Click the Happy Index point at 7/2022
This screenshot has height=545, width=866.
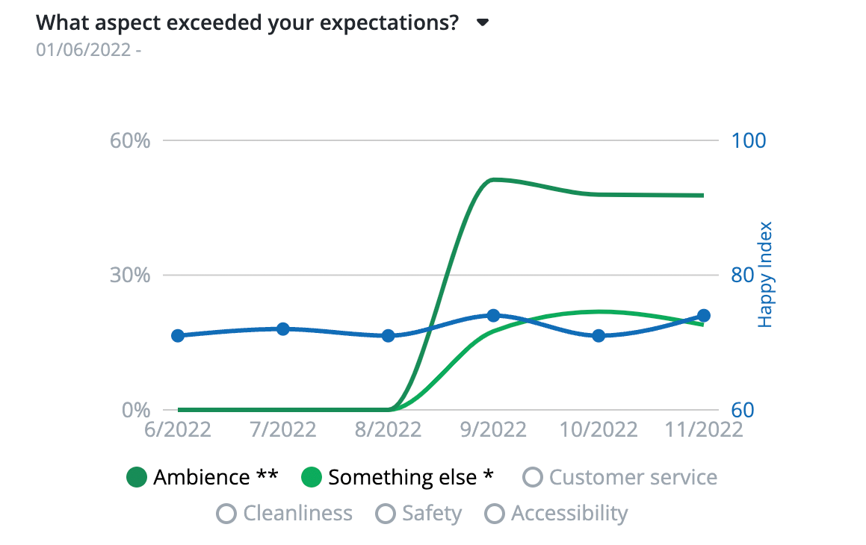(283, 329)
